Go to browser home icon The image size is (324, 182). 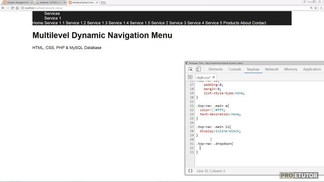tap(17, 8)
